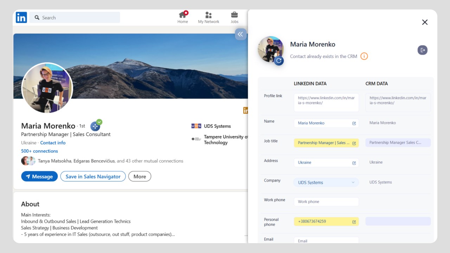Click the refresh icon on panel avatar
450x253 pixels.
coord(279,60)
